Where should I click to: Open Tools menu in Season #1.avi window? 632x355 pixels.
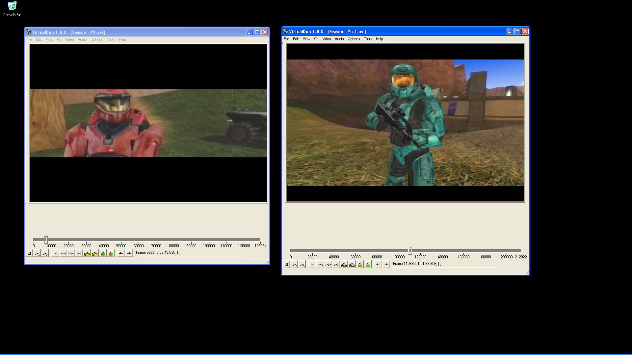point(111,39)
